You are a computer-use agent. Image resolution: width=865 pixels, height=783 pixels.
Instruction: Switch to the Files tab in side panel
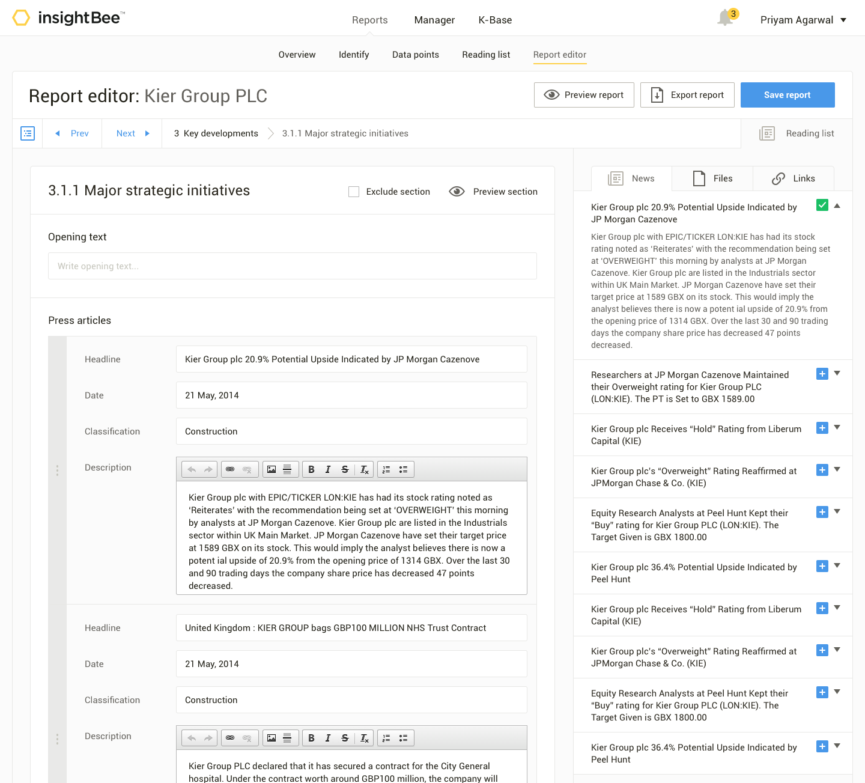712,178
